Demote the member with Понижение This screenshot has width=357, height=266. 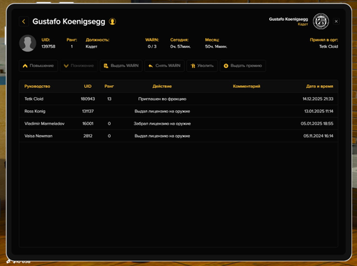[x=79, y=66]
